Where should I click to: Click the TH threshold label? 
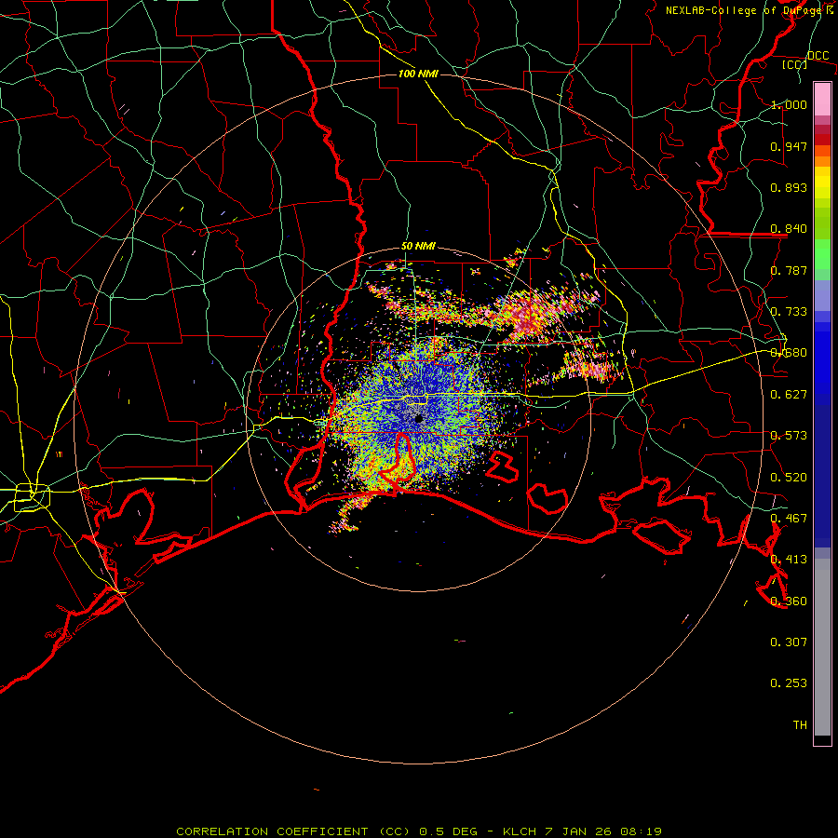[x=800, y=725]
